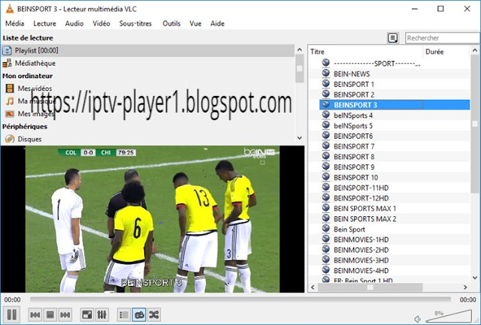Viewport: 481px width, 325px height.
Task: Click the VLC cone title bar icon
Action: click(10, 9)
